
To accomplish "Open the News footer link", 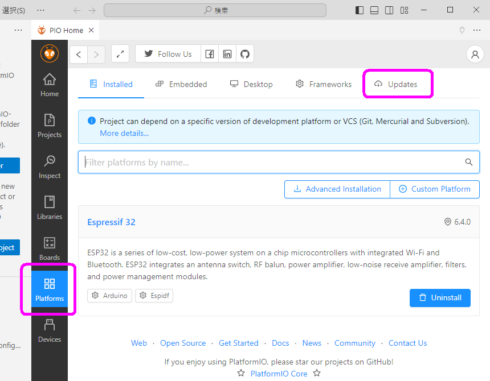I will (312, 343).
